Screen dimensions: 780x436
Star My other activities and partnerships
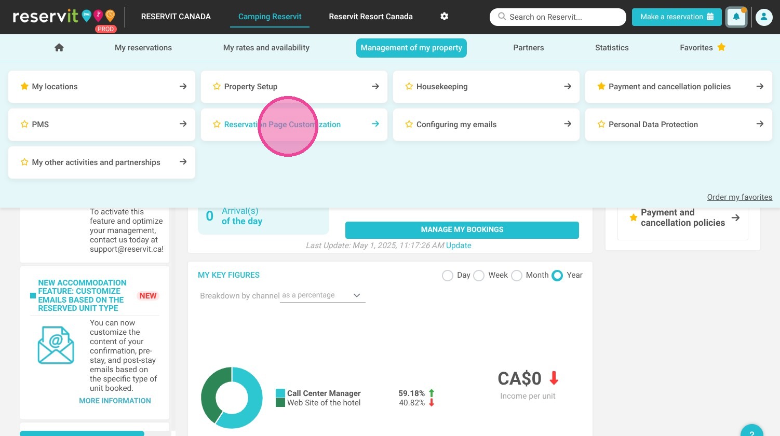(24, 162)
